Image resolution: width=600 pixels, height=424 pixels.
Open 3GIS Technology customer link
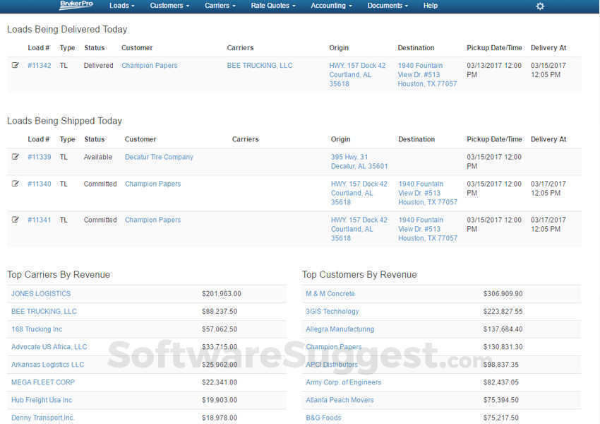332,312
